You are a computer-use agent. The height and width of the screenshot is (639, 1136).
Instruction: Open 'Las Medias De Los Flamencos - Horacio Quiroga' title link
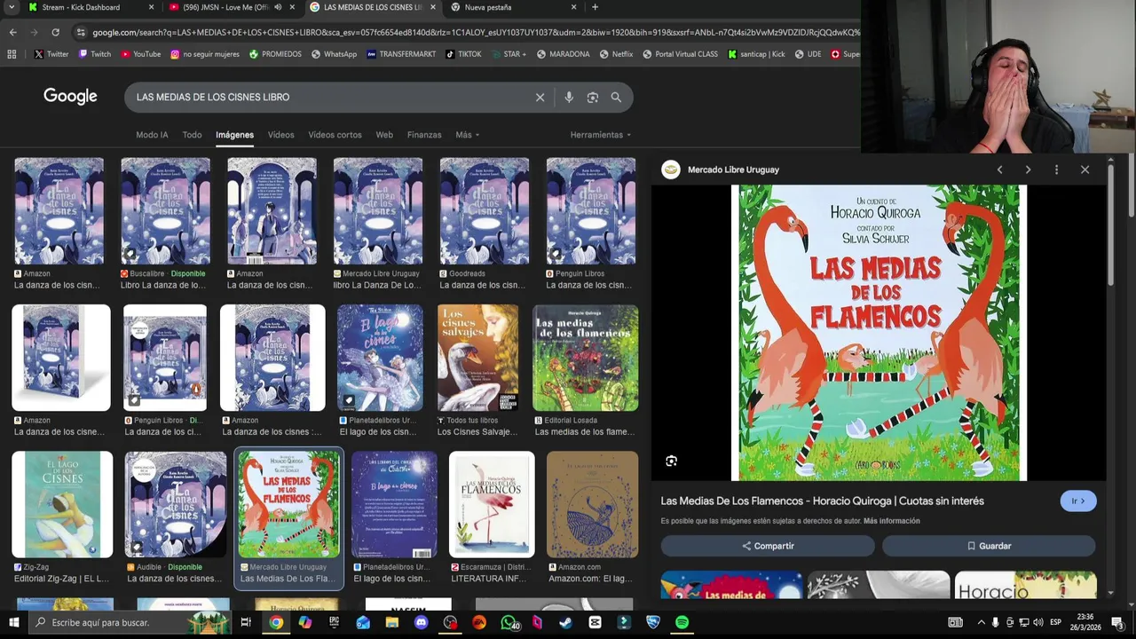pos(822,501)
